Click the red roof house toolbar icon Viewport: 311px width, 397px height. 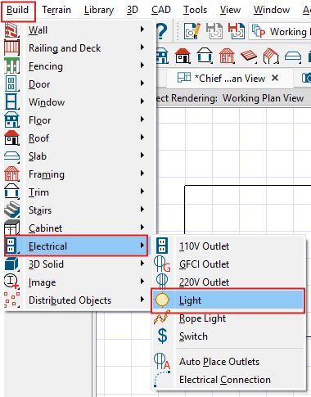pos(183,56)
